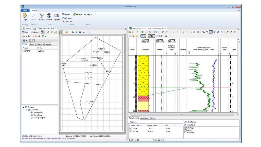Pan down with the blue down arrow
The width and height of the screenshot is (261, 147).
(80, 32)
